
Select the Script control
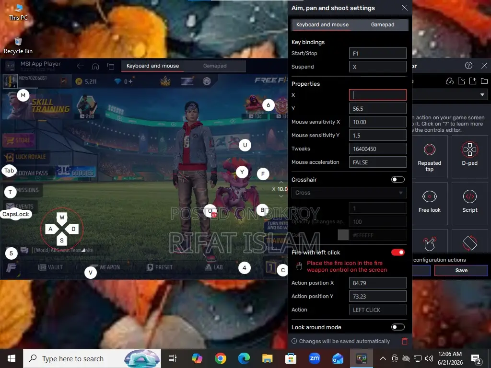[470, 204]
